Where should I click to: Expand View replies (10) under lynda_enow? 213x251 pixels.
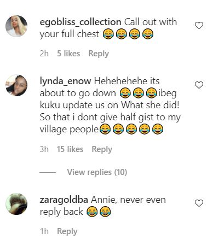[97, 172]
